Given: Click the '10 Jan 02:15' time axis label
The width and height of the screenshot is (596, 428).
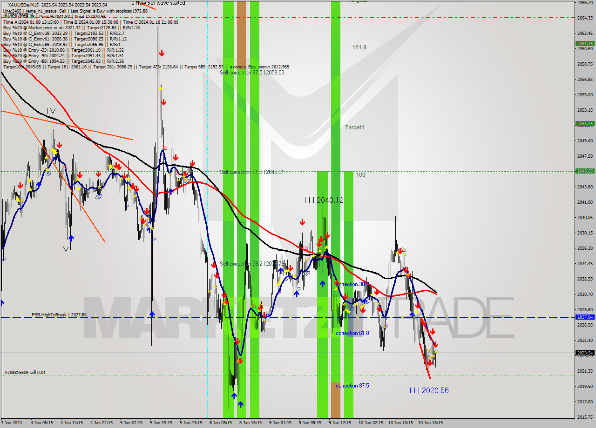Looking at the screenshot, I should 370,423.
